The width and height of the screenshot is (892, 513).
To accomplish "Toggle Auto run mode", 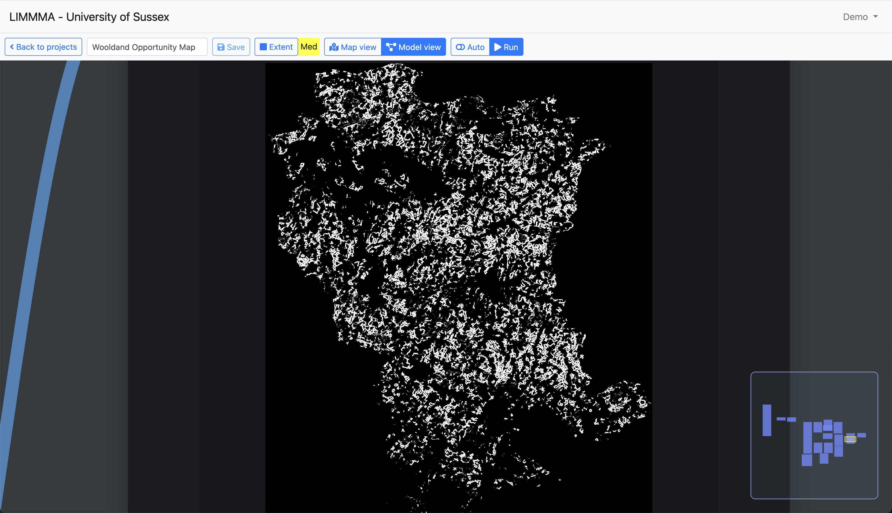I will pos(470,47).
